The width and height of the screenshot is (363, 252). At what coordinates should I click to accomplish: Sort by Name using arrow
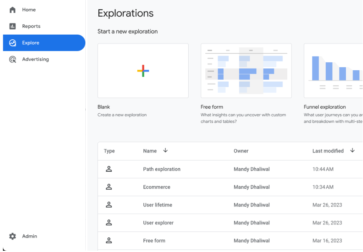point(165,151)
